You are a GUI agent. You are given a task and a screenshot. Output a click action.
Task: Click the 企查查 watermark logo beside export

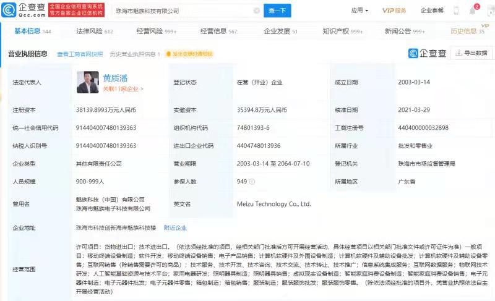(x=427, y=53)
